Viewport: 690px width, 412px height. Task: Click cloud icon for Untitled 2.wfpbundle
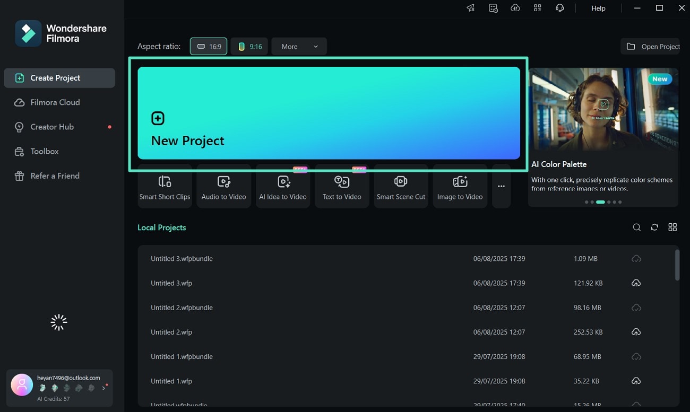coord(636,308)
